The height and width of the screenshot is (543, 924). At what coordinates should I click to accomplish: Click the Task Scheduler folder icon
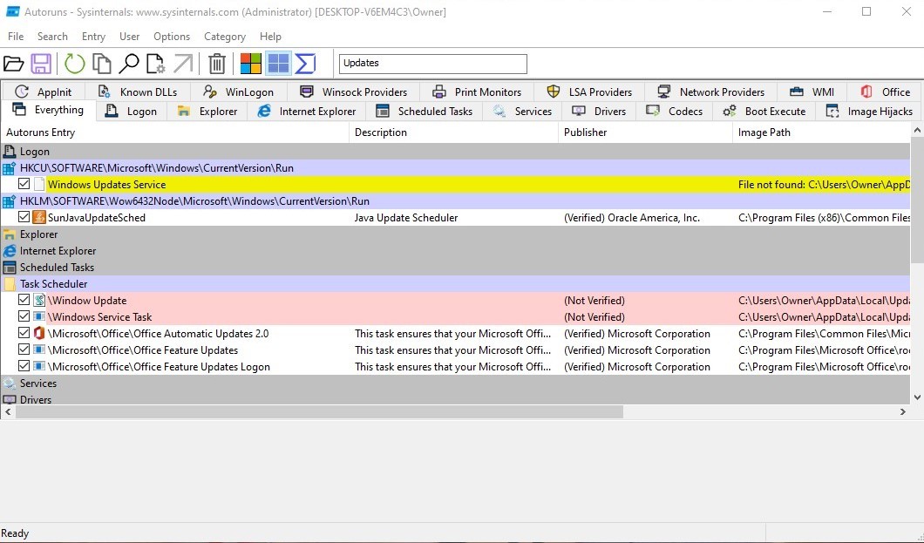click(9, 283)
